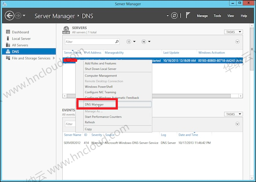Click the main pane scroll-down arrow
The height and width of the screenshot is (182, 256).
pyautogui.click(x=252, y=178)
